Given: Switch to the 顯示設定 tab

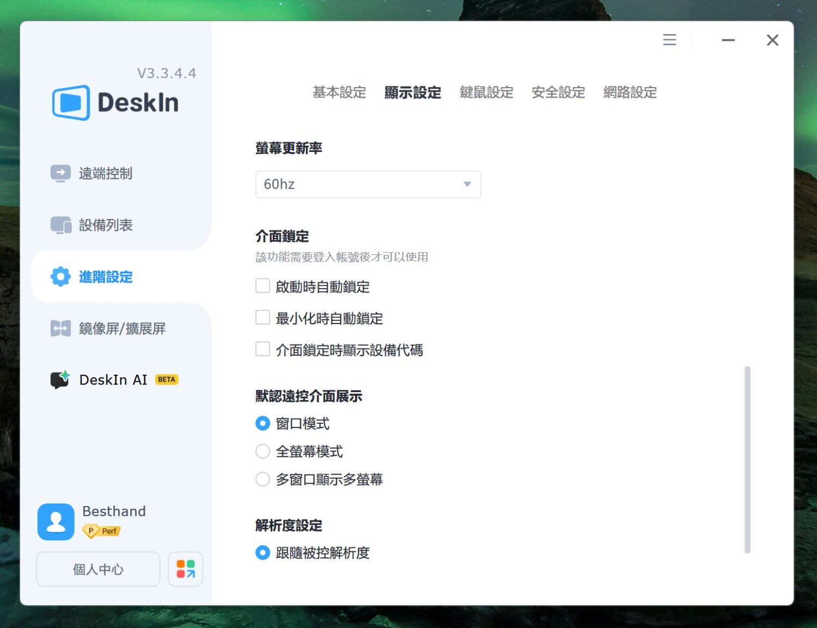Looking at the screenshot, I should tap(413, 92).
